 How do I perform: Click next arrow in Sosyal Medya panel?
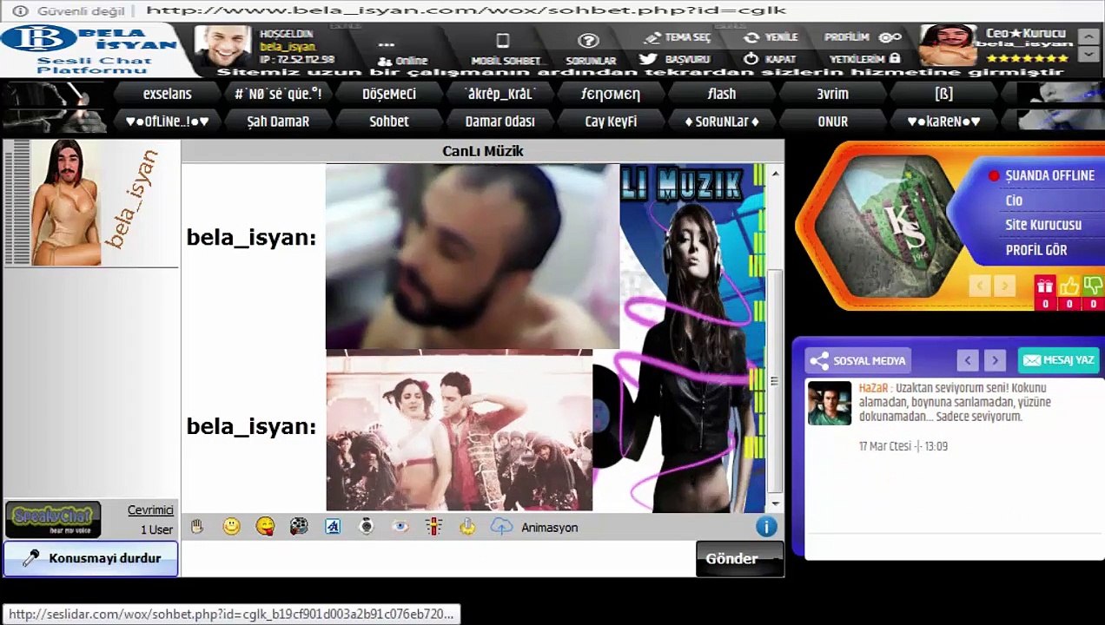(x=996, y=360)
